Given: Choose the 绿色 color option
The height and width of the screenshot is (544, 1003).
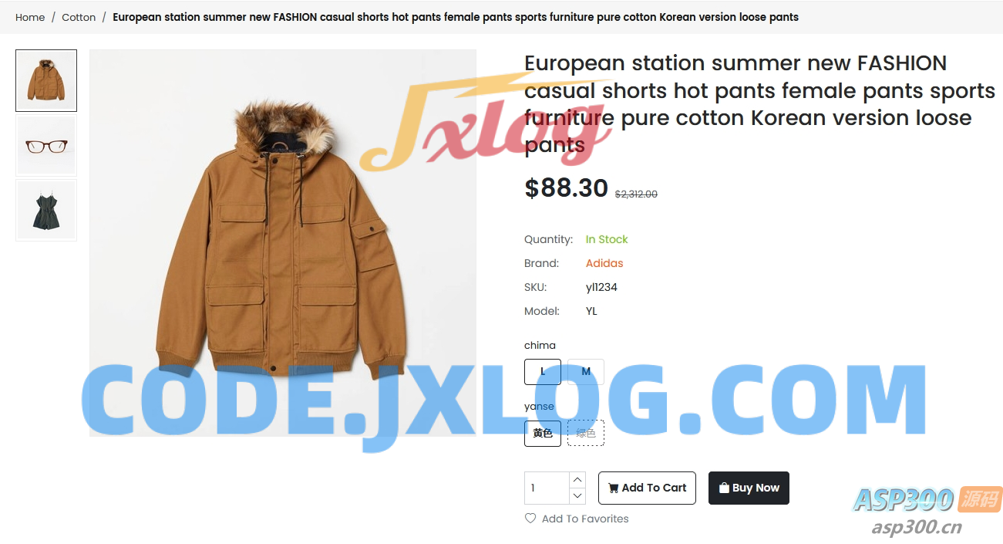Looking at the screenshot, I should tap(586, 433).
